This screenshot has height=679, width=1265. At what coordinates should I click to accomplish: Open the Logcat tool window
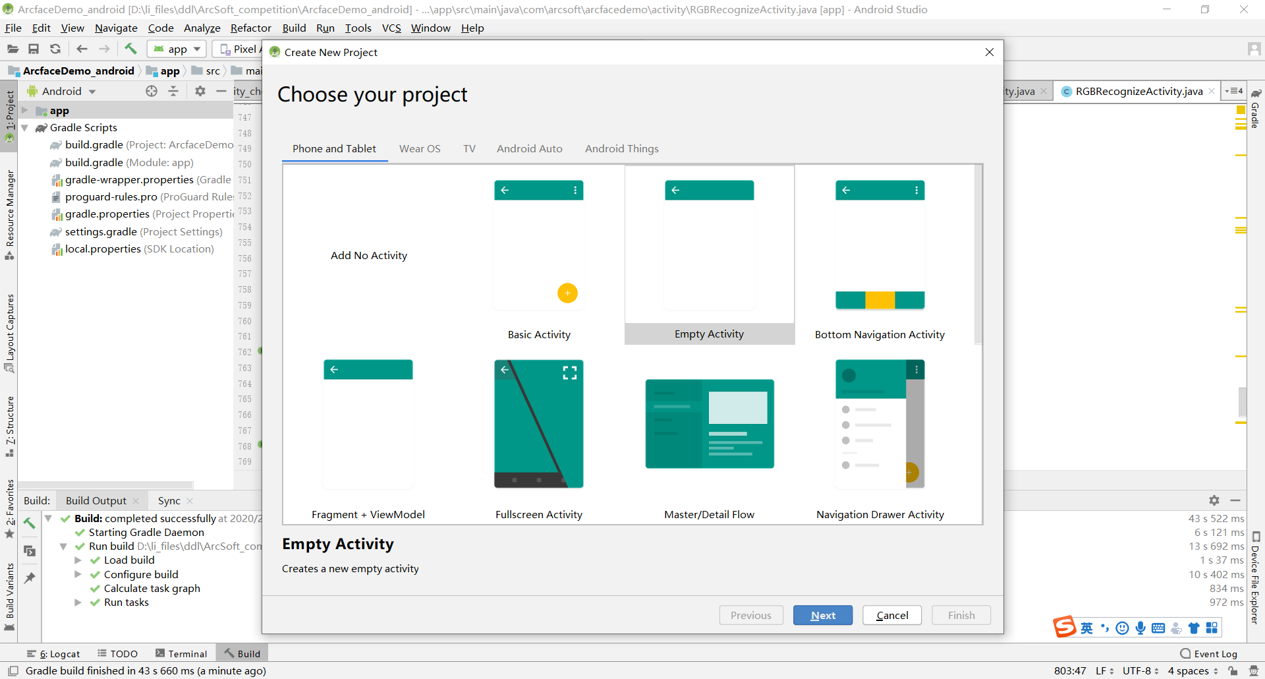click(x=60, y=653)
